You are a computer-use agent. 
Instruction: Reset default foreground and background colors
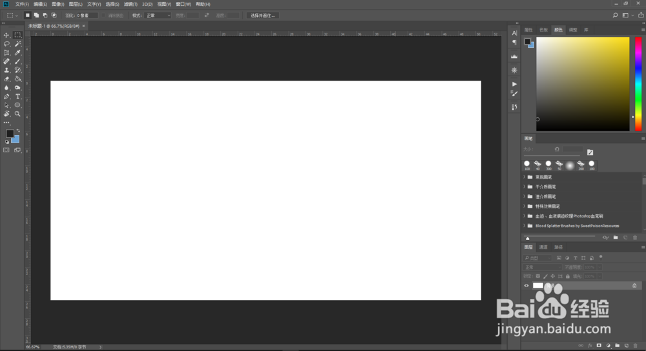pos(6,141)
